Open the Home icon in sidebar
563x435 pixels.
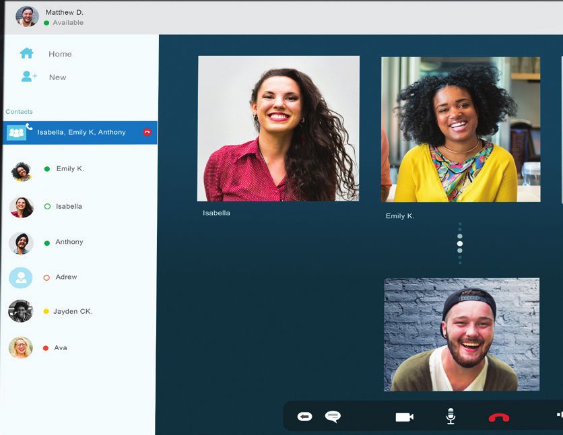[x=26, y=53]
